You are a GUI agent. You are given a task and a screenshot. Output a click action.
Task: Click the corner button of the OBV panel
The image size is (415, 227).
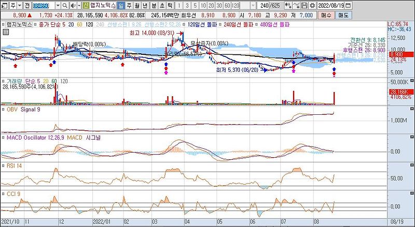pyautogui.click(x=412, y=109)
